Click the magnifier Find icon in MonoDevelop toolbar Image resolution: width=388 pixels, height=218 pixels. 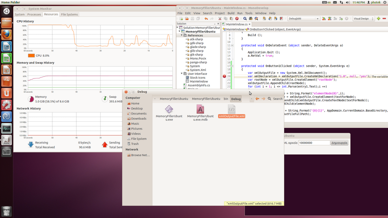click(245, 19)
